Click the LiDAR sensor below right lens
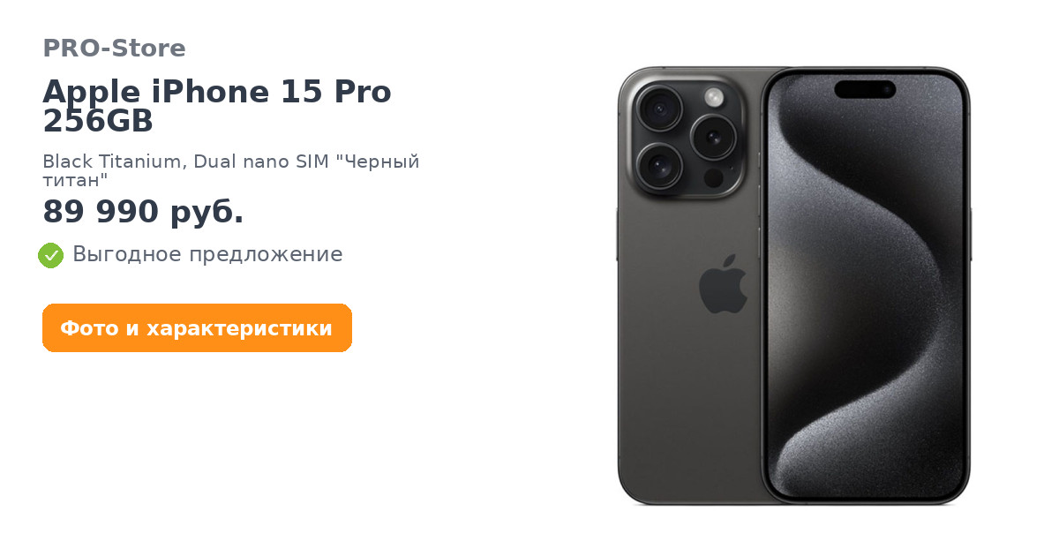Image resolution: width=1059 pixels, height=556 pixels. (x=712, y=178)
